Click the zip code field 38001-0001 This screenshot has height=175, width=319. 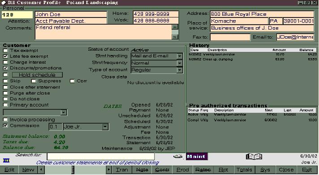point(299,21)
